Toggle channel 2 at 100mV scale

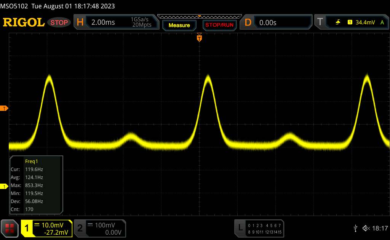[99, 228]
